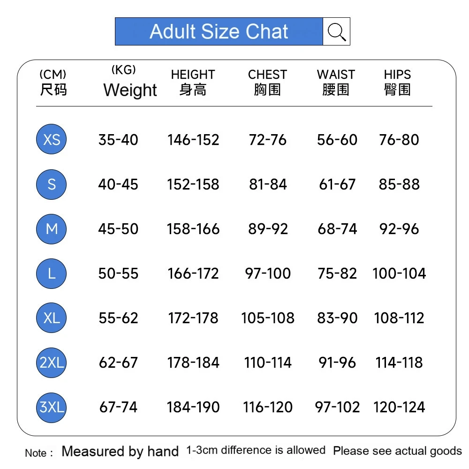This screenshot has height=469, width=469.
Task: Choose the M size badge
Action: 52,229
